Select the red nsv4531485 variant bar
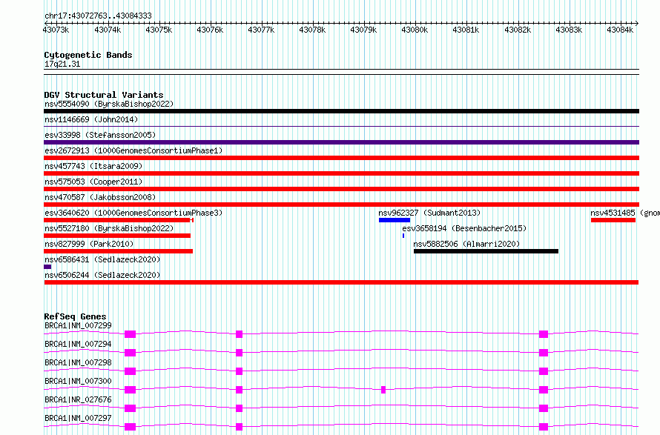 pos(613,220)
